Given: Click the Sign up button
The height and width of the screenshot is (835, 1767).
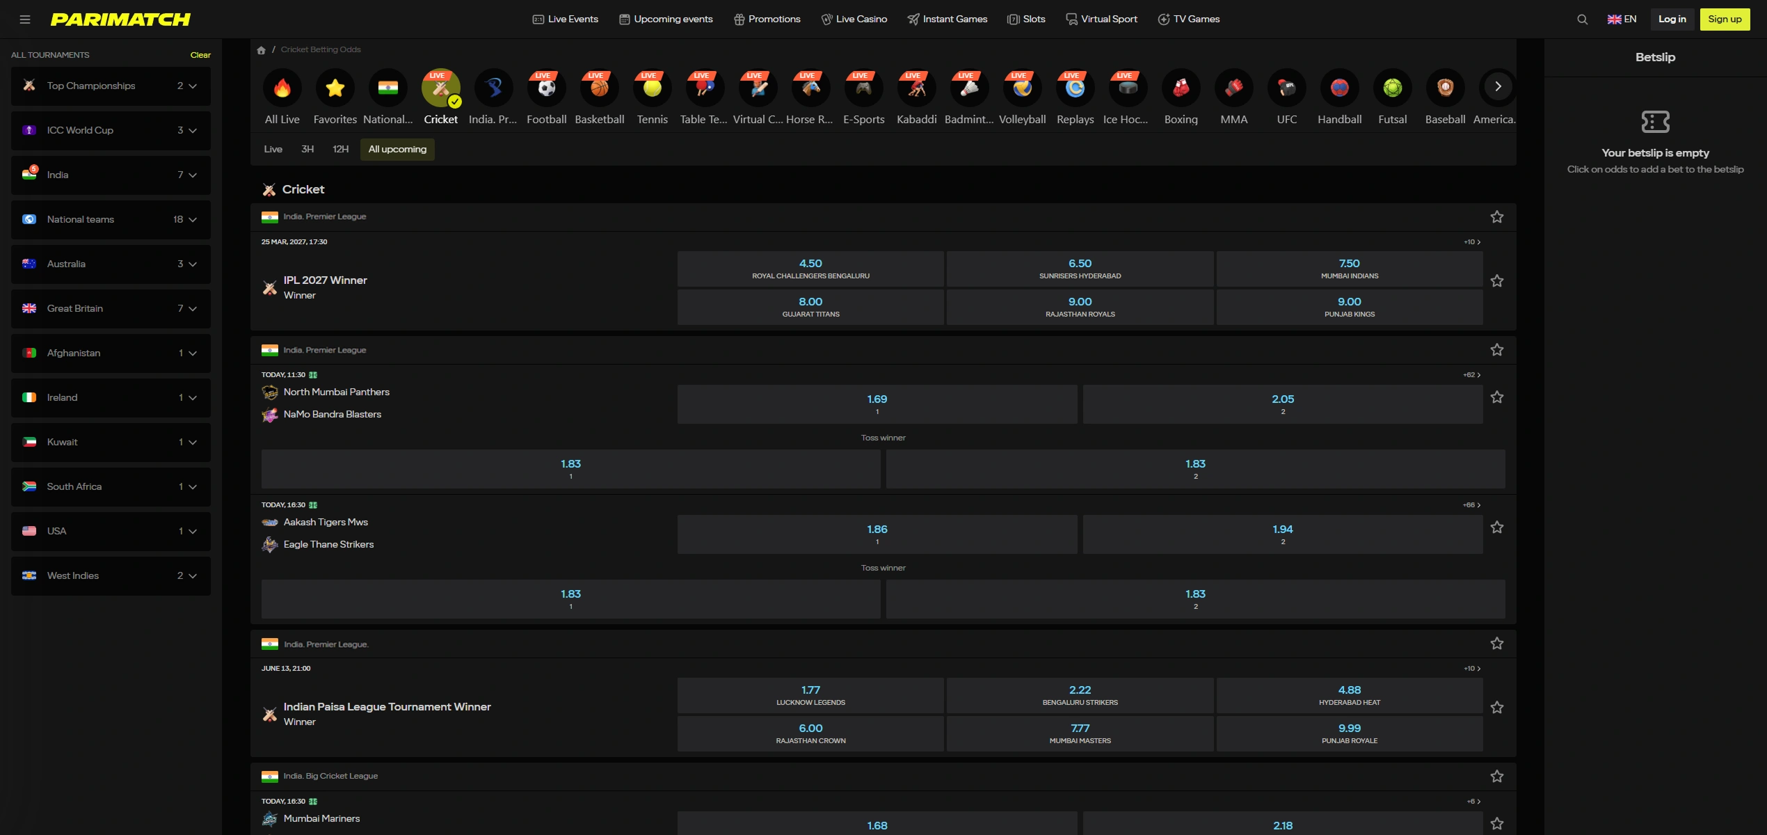Looking at the screenshot, I should pos(1725,19).
